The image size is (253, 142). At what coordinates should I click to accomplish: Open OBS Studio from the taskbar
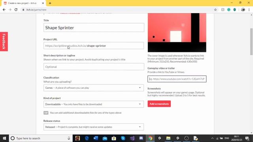pos(187,138)
